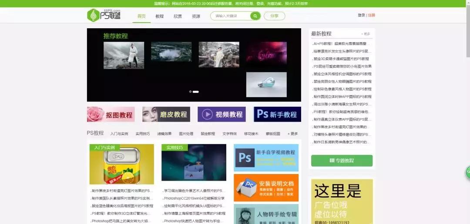Select the 移花接木 category link
The width and height of the screenshot is (470, 224).
(251, 134)
